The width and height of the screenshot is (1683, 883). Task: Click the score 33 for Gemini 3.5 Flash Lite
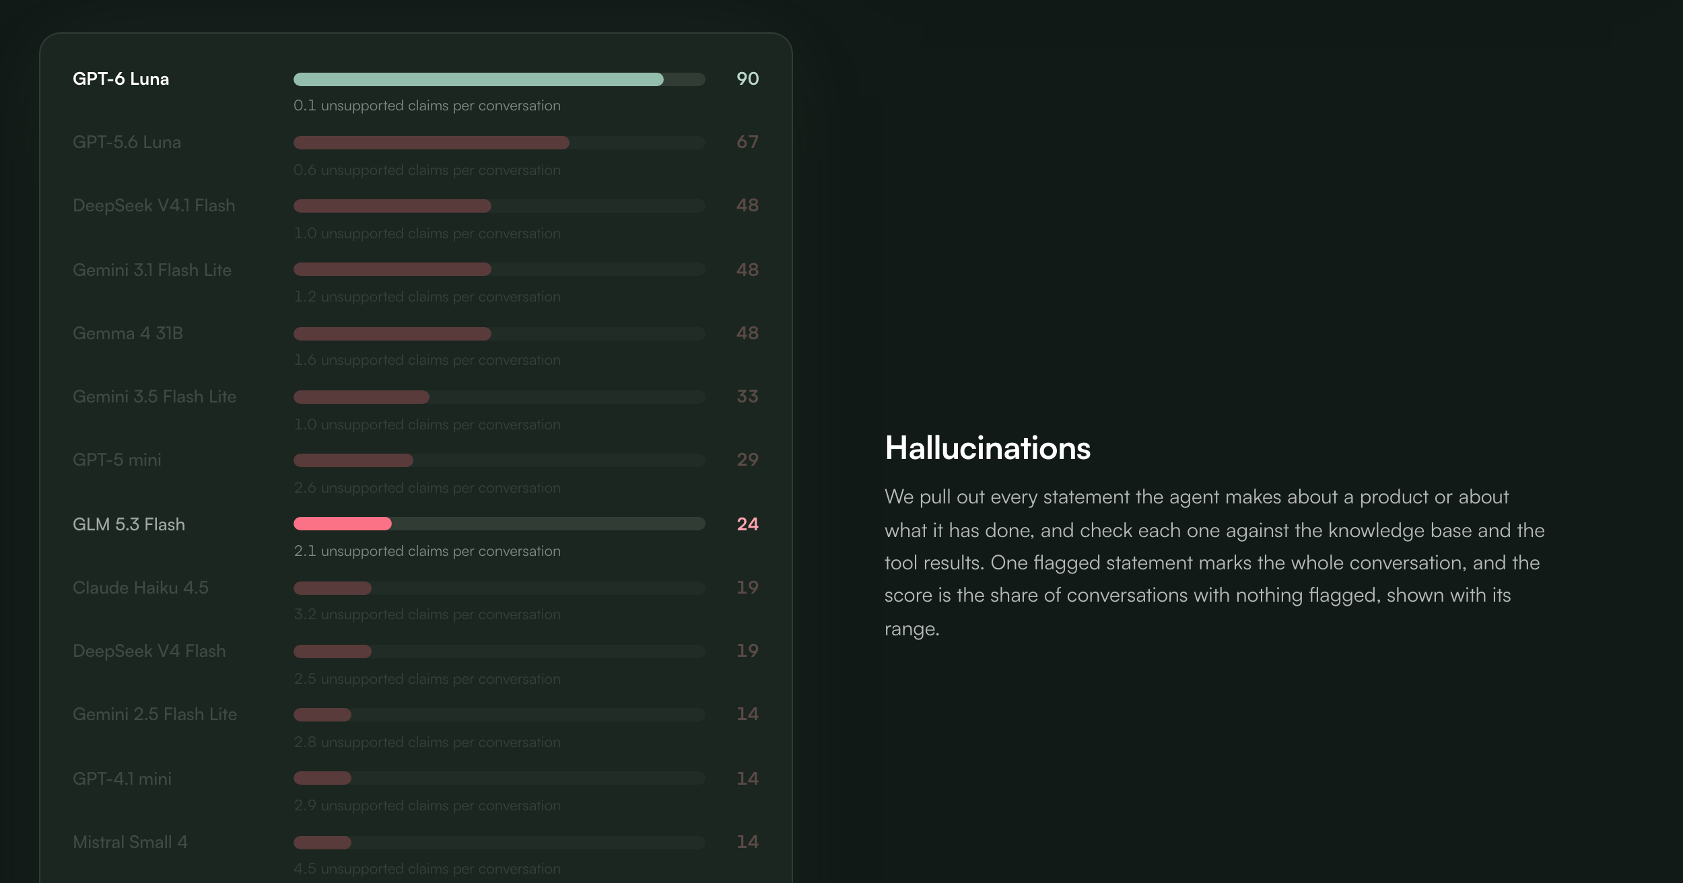click(747, 396)
